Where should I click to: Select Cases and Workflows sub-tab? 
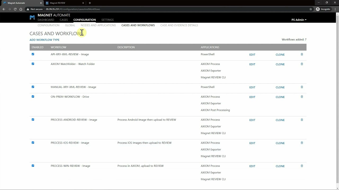pyautogui.click(x=138, y=25)
